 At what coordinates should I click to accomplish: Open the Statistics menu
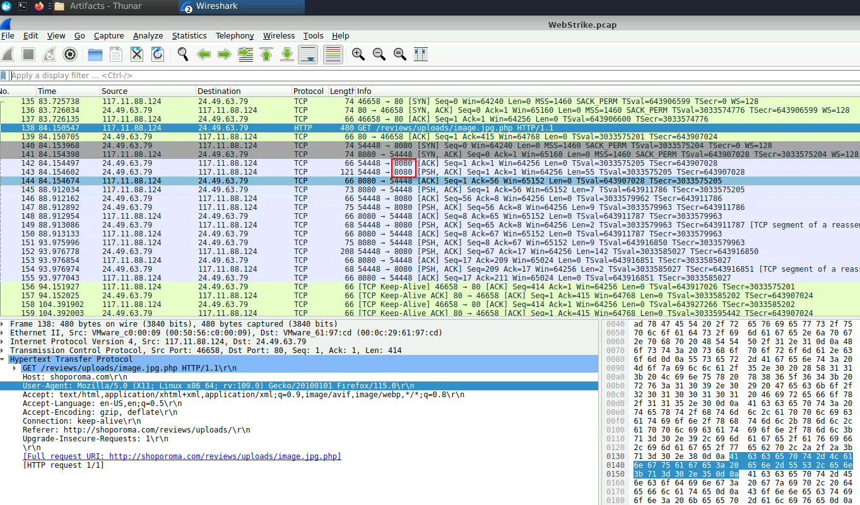click(x=189, y=36)
